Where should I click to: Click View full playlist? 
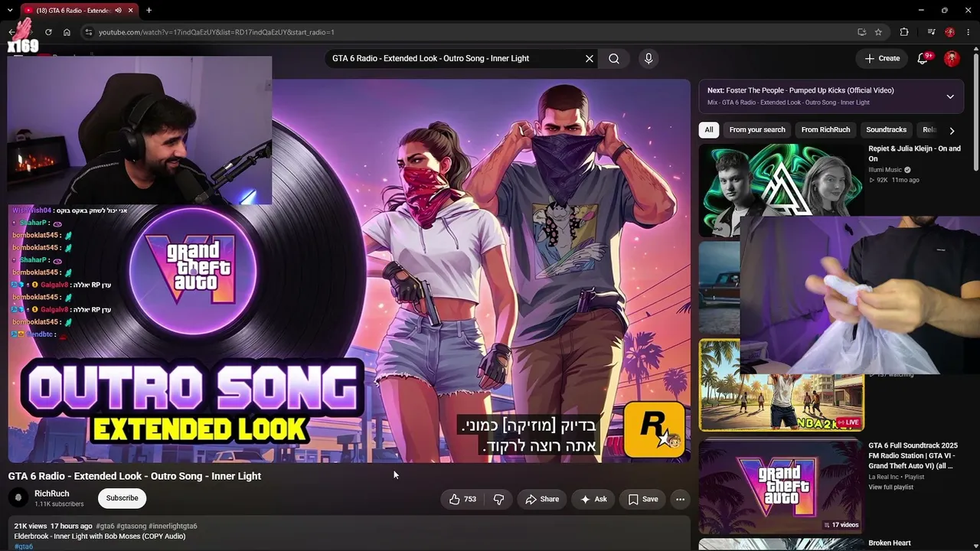click(890, 487)
